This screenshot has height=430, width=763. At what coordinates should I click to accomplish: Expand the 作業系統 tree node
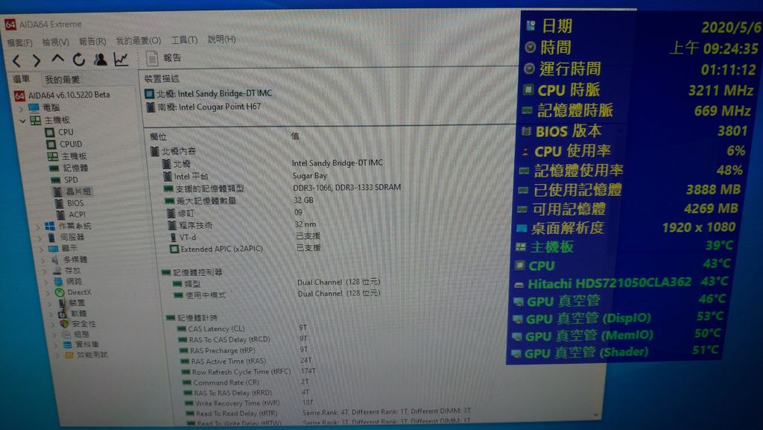pyautogui.click(x=39, y=227)
